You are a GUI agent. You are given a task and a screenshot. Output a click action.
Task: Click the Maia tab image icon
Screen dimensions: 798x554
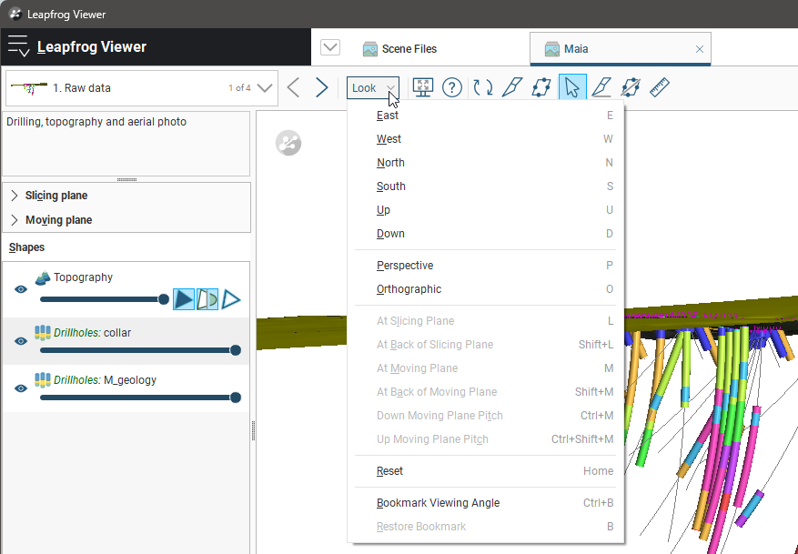click(x=552, y=49)
